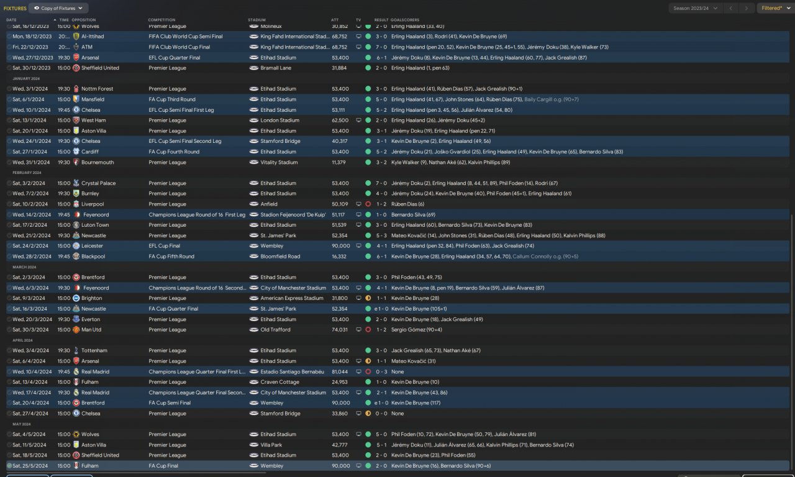Click 'Estadio Santiago Bernabéu' stadium name
Image resolution: width=795 pixels, height=477 pixels.
click(293, 371)
